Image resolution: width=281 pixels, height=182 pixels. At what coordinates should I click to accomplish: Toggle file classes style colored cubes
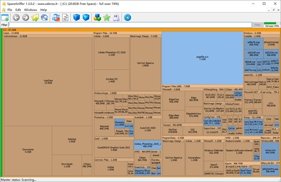point(97,18)
